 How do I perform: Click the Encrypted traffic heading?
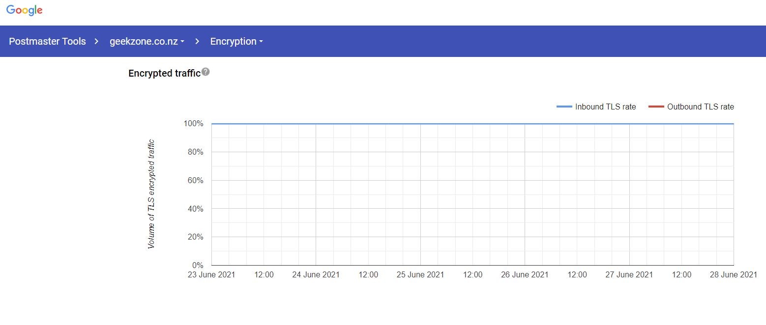[164, 73]
